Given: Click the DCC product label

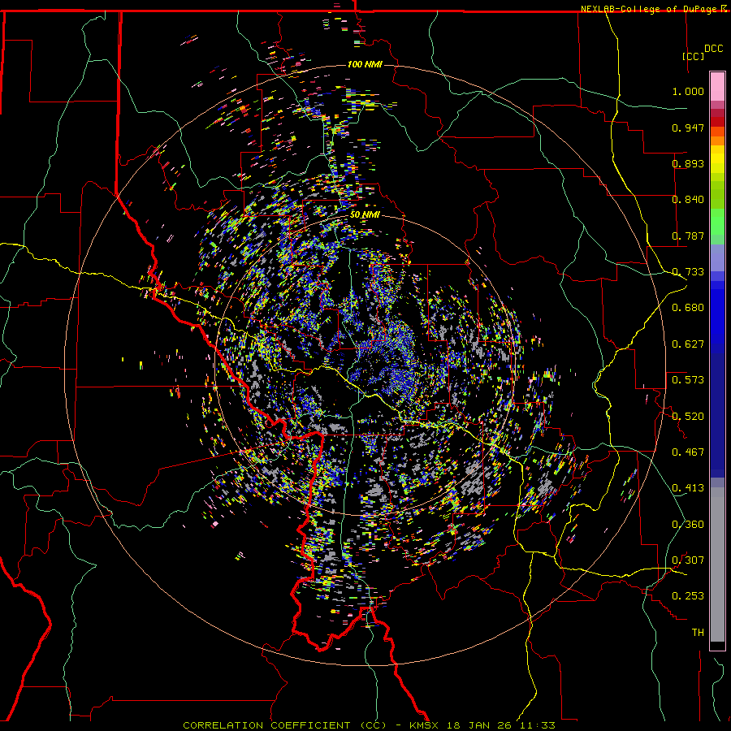Looking at the screenshot, I should [713, 49].
